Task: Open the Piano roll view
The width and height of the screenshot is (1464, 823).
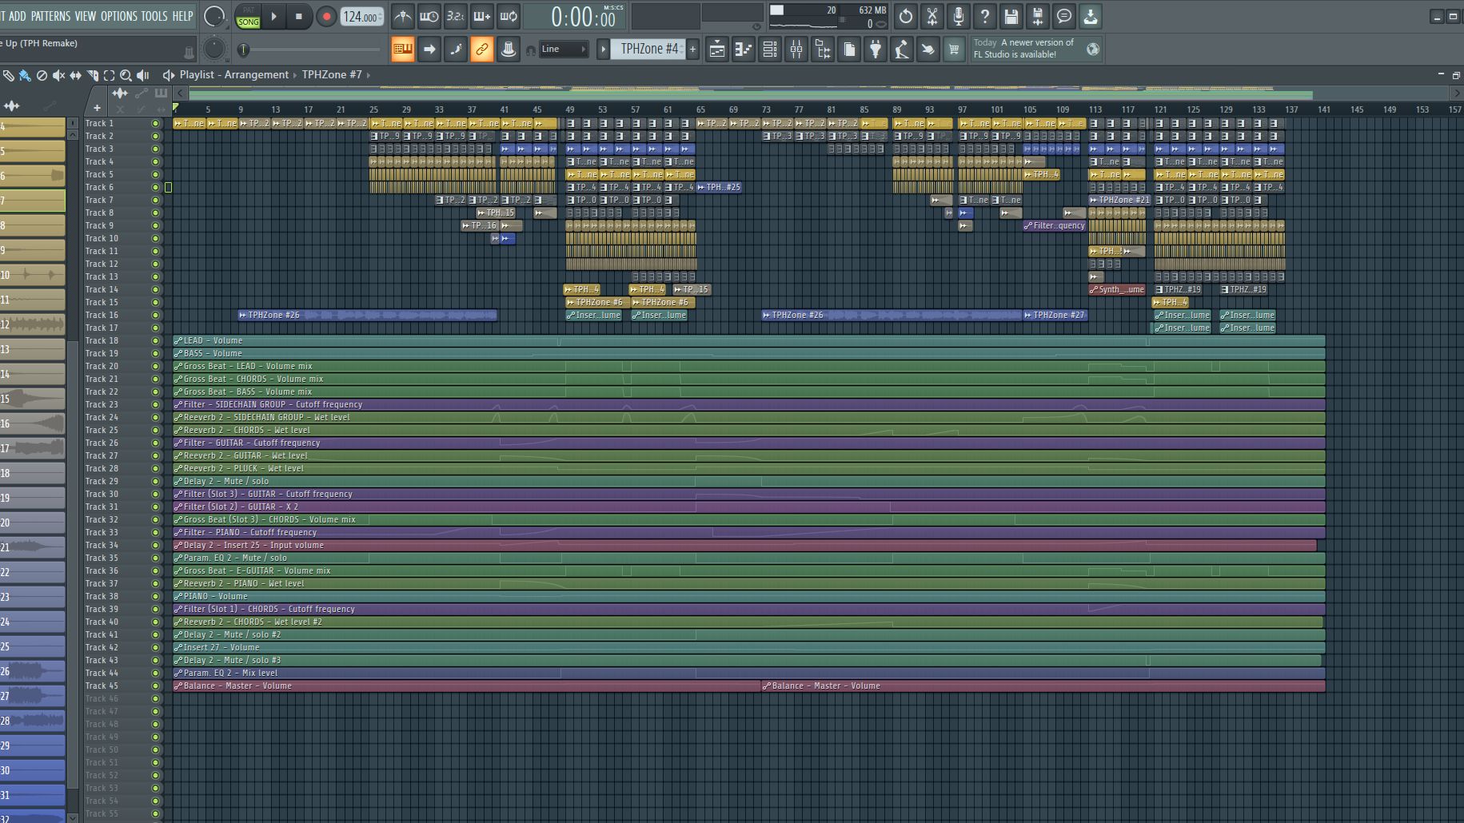Action: pyautogui.click(x=744, y=50)
